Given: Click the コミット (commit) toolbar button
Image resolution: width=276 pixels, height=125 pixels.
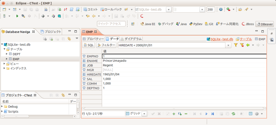Looking at the screenshot, I should point(91,9).
